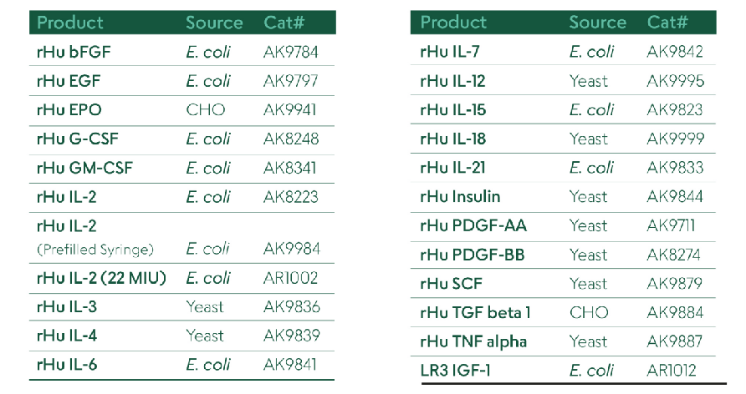Select catalog number AK9784

coord(290,53)
